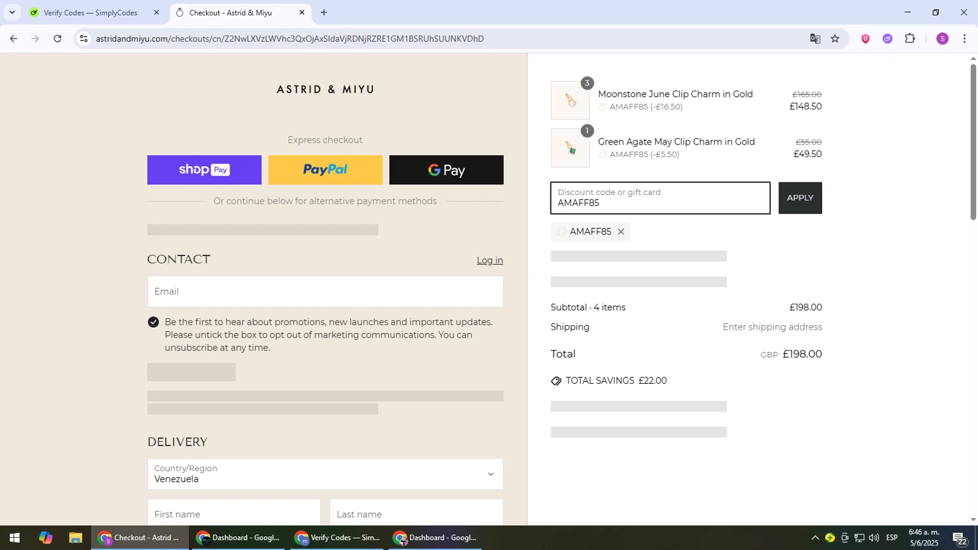978x550 pixels.
Task: Click the address bar URL
Action: coord(289,38)
